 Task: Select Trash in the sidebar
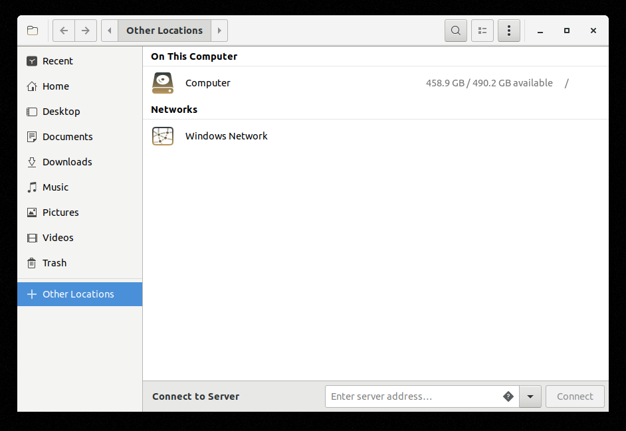click(x=80, y=263)
